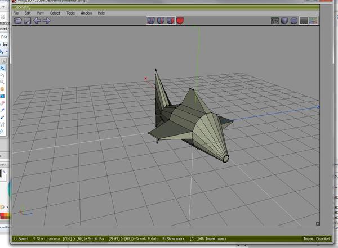Toggle orthographic/perspective view cube icon
This screenshot has height=248, width=338.
[x=294, y=21]
